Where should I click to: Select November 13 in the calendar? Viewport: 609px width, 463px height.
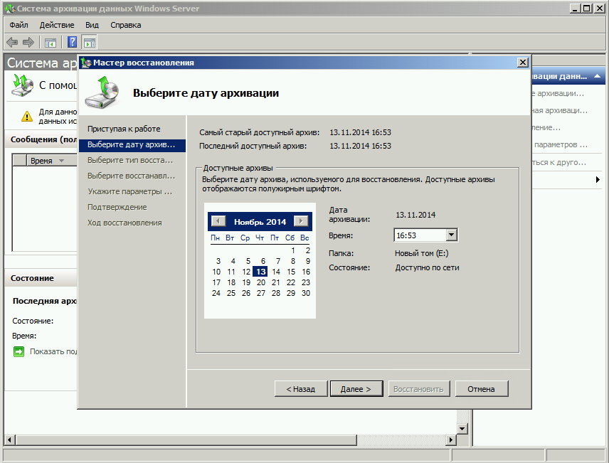[x=261, y=272]
